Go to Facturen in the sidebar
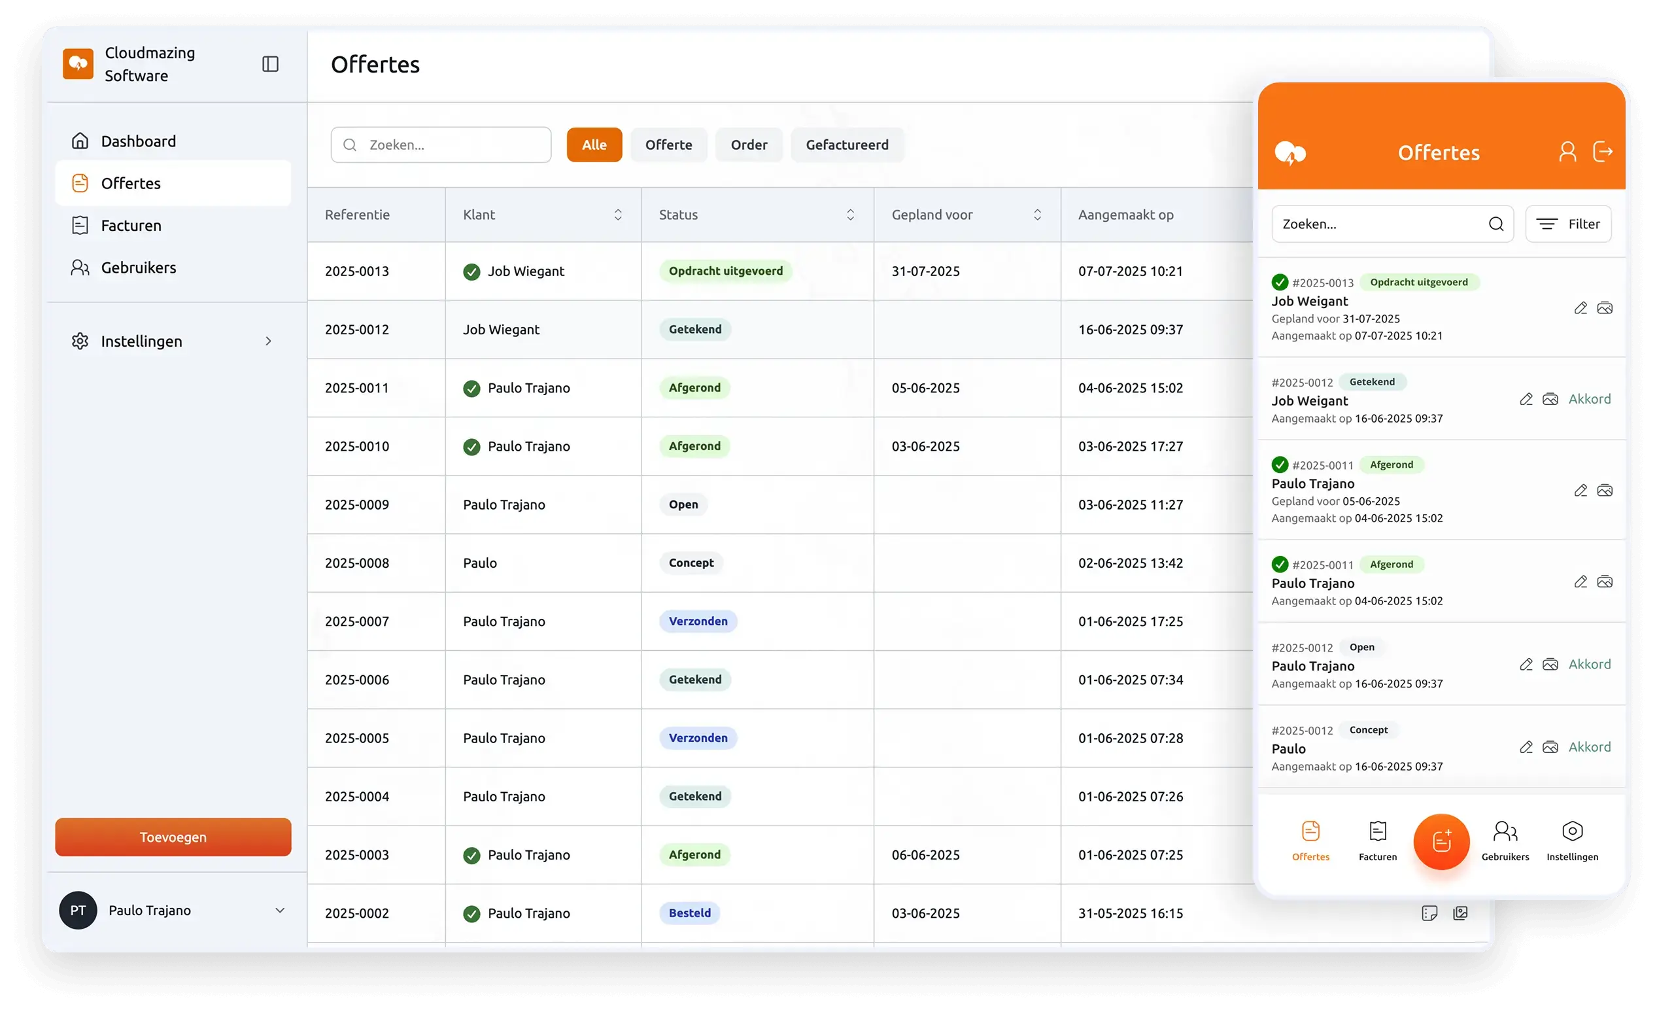The height and width of the screenshot is (1010, 1657). [131, 226]
